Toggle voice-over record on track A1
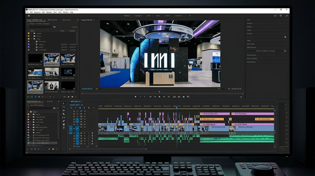Image resolution: width=315 pixels, height=176 pixels. click(92, 133)
